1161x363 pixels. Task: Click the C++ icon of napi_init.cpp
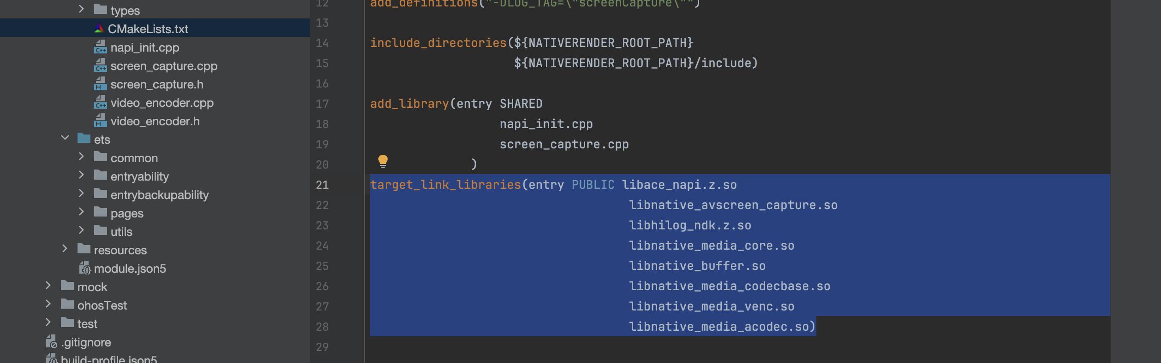(101, 47)
